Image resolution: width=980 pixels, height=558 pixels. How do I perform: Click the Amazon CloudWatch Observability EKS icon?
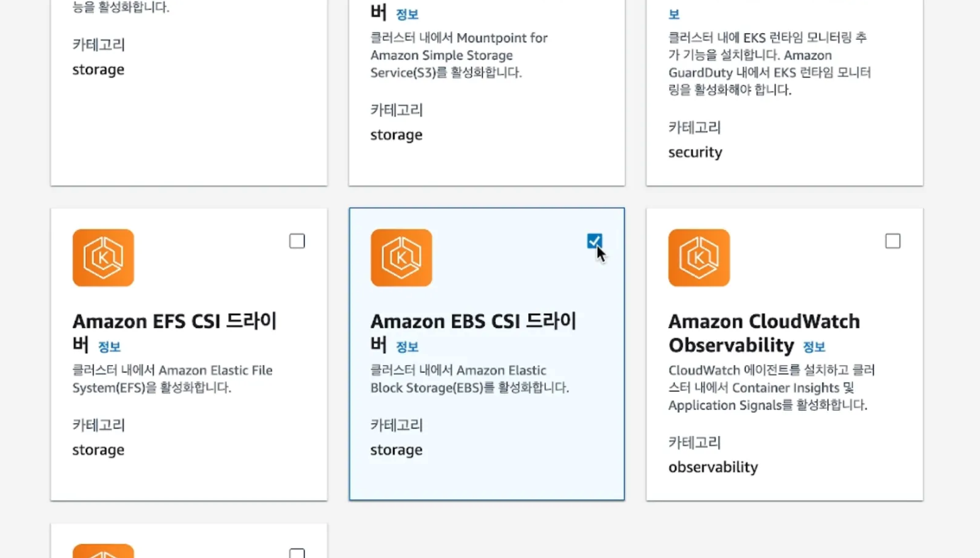699,258
